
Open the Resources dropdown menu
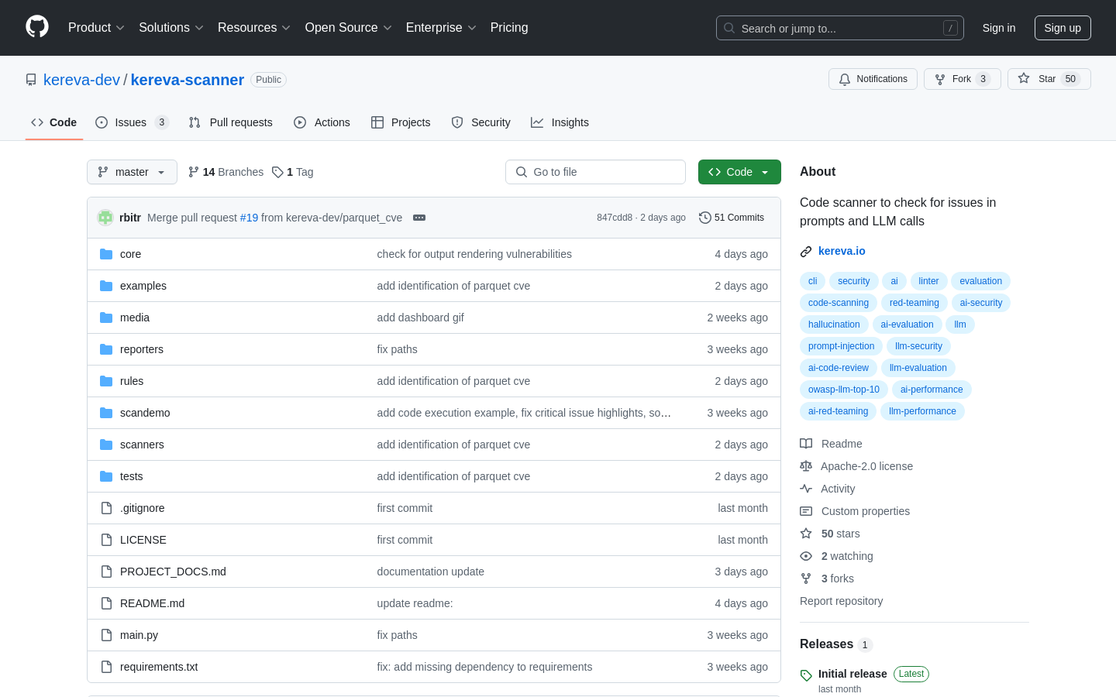(x=254, y=28)
